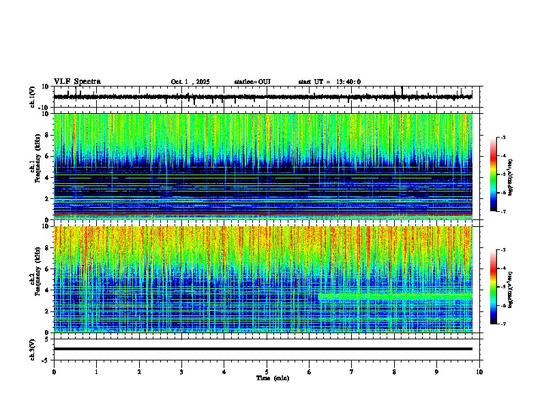
Task: Click time-axis tick label '6'
Action: pos(310,372)
